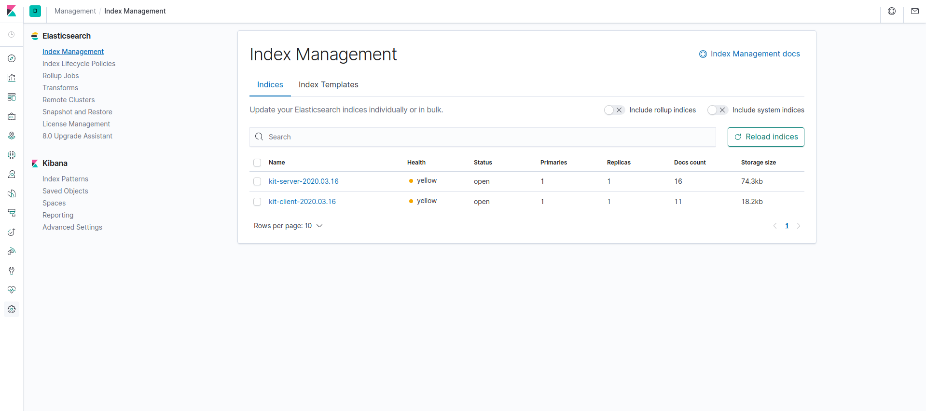
Task: Open the space selector D avatar
Action: point(35,11)
